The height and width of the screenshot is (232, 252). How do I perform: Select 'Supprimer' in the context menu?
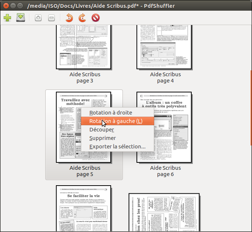click(x=117, y=138)
